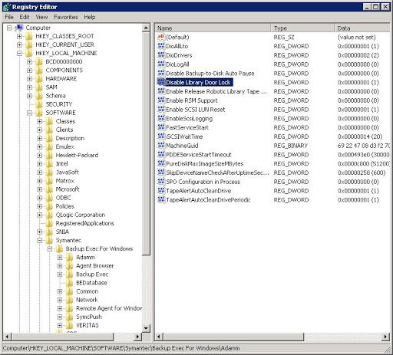Select Disable Backup-to-Disk Auto Pause value
Viewport: 393px width, 355px height.
click(x=210, y=74)
